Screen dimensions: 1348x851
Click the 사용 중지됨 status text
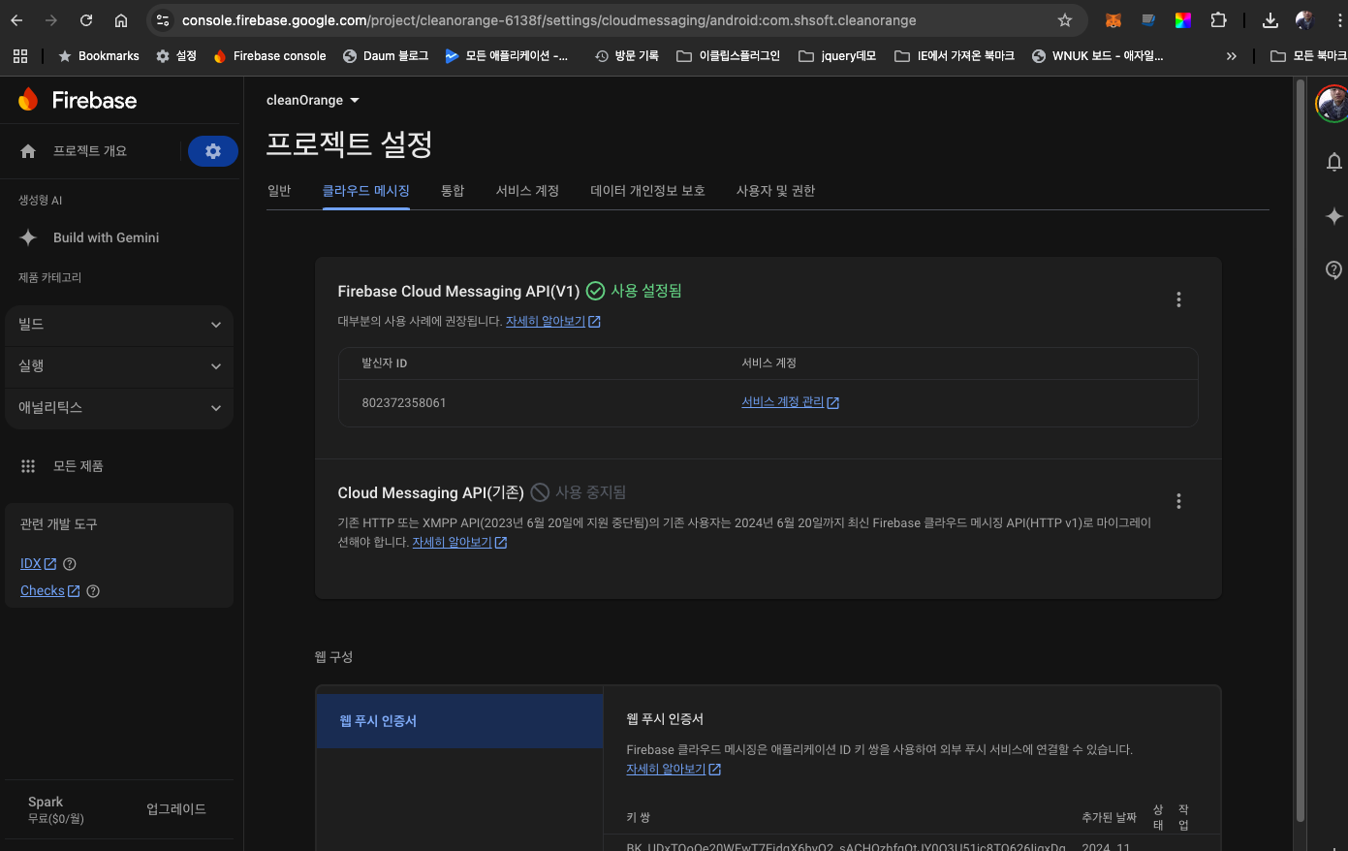click(x=591, y=492)
